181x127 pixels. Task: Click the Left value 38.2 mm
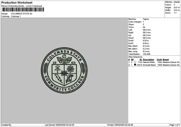(x=147, y=30)
